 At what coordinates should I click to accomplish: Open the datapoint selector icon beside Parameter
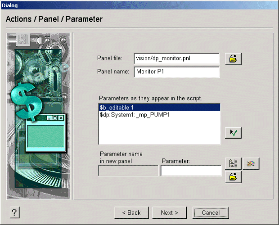click(233, 163)
